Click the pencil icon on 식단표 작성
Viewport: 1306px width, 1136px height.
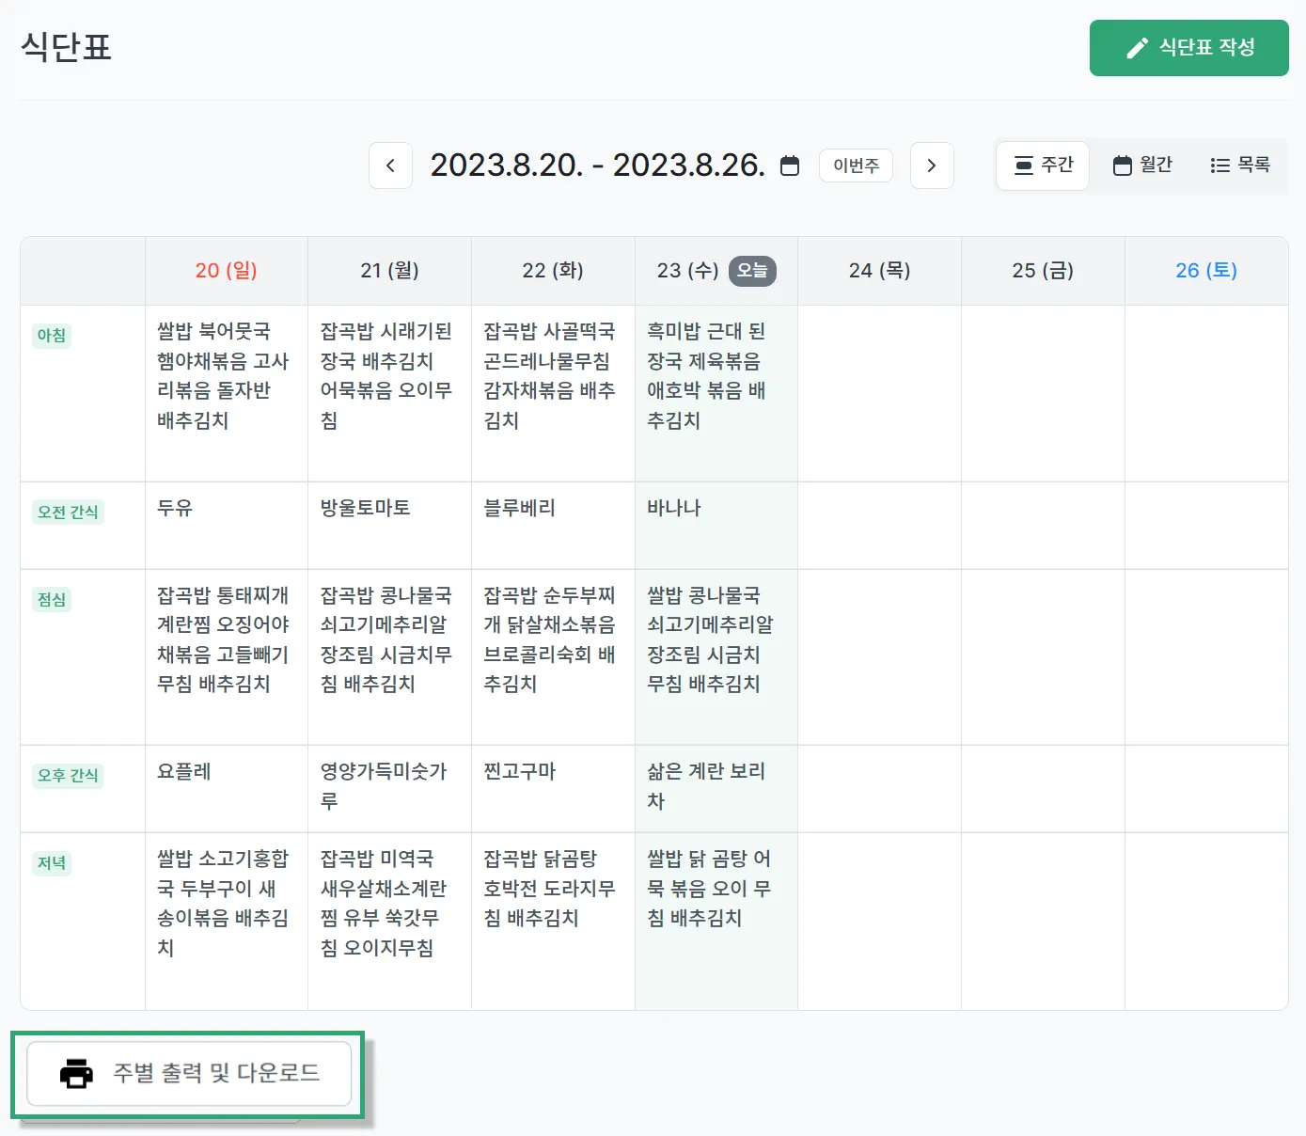pyautogui.click(x=1137, y=48)
